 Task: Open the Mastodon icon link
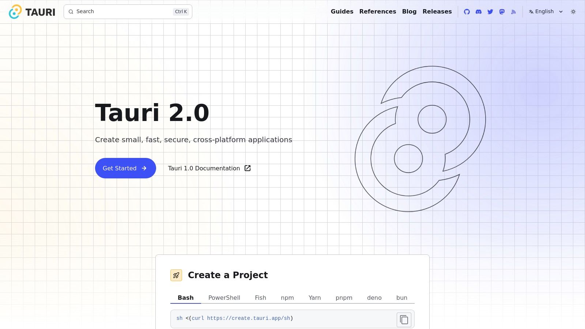[x=502, y=12]
